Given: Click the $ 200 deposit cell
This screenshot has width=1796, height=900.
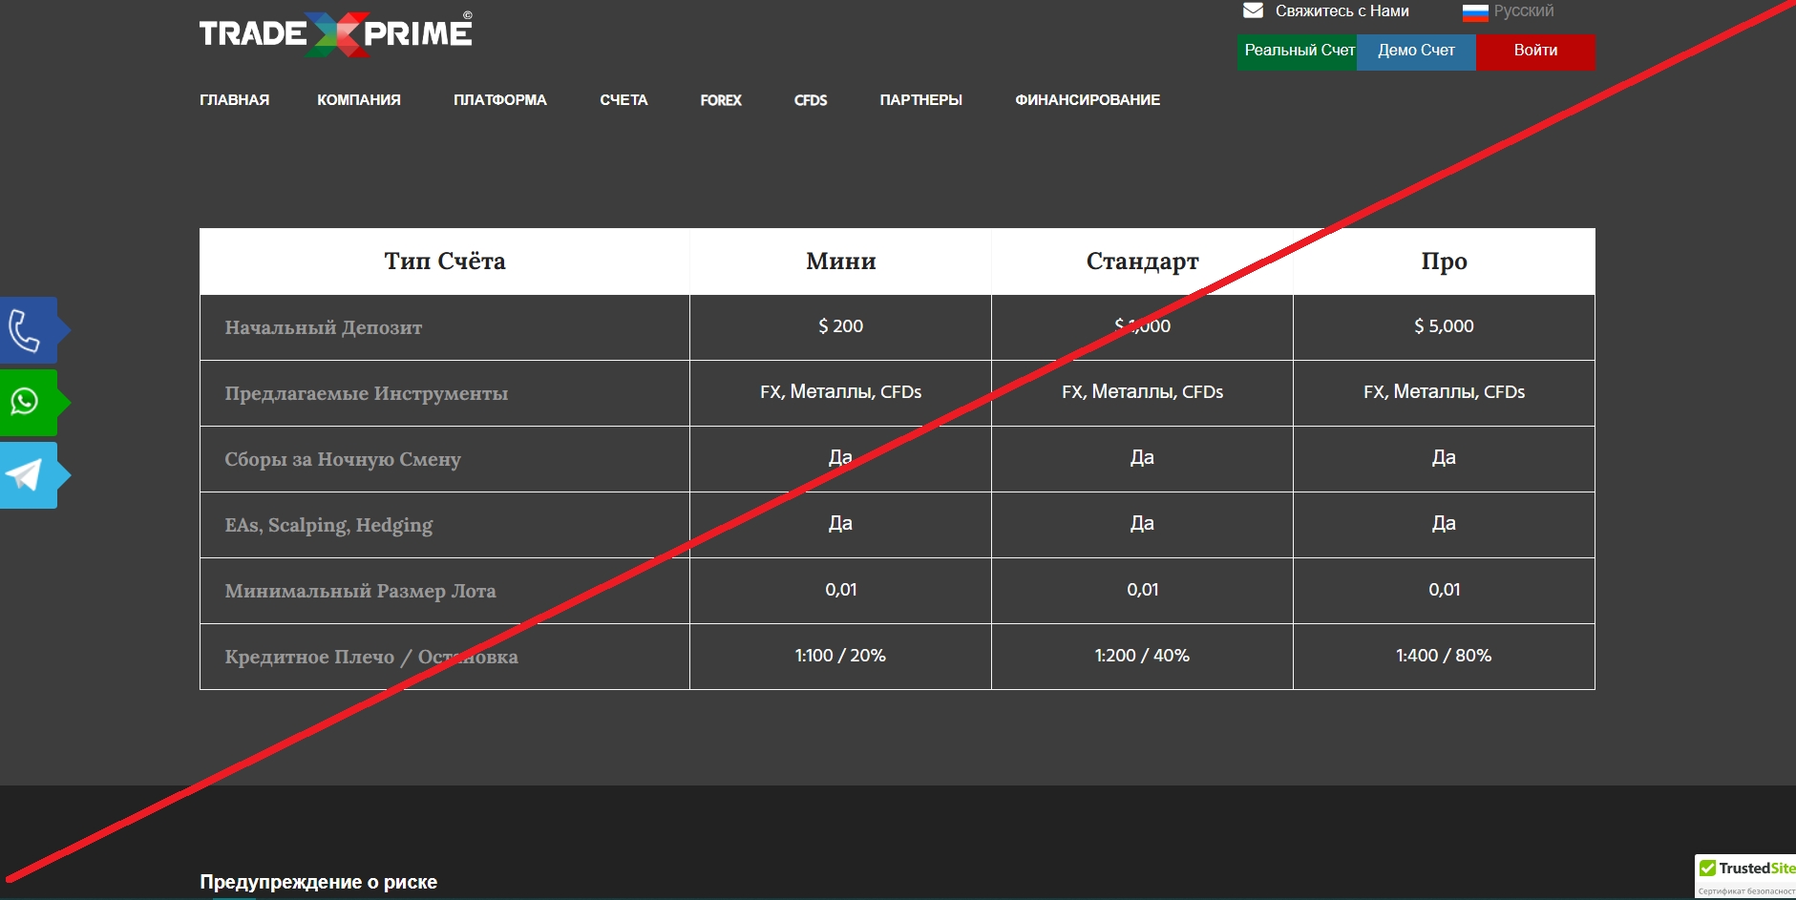Looking at the screenshot, I should [x=840, y=326].
